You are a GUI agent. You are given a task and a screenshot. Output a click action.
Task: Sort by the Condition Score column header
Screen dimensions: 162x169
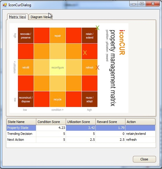pyautogui.click(x=51, y=122)
